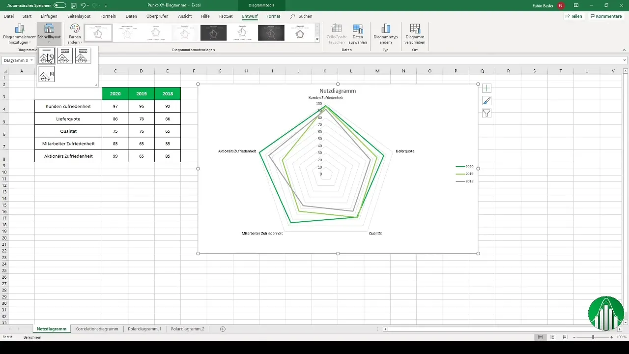Click the Save disk icon
This screenshot has width=629, height=354.
pyautogui.click(x=73, y=5)
